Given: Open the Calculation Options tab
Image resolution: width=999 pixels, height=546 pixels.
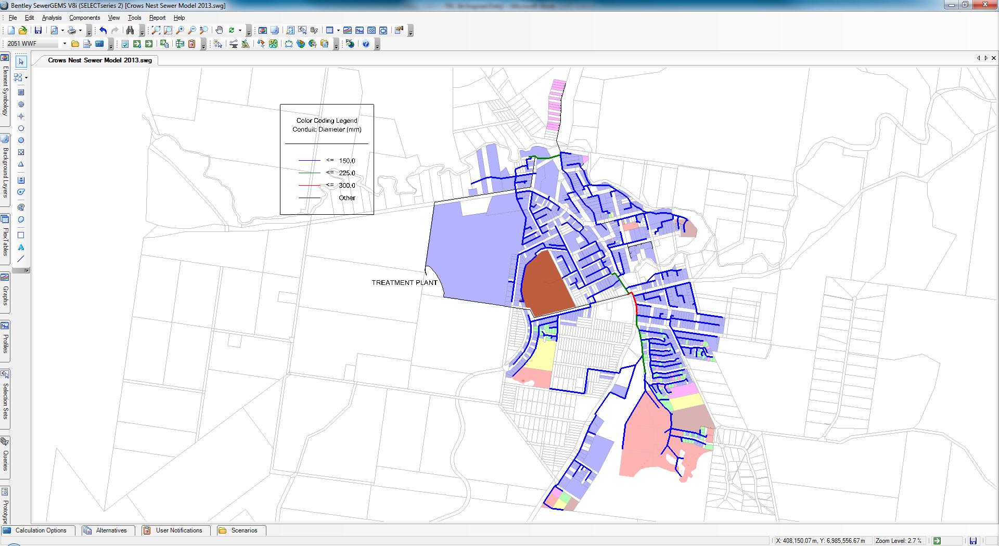Looking at the screenshot, I should pos(41,530).
